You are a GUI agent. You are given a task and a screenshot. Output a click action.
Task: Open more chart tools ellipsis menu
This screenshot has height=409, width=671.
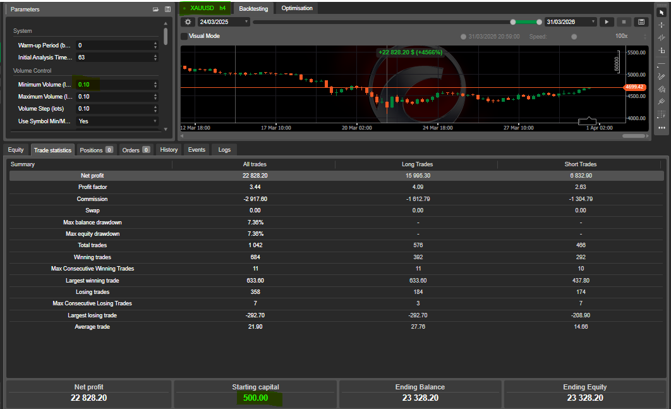click(x=662, y=128)
